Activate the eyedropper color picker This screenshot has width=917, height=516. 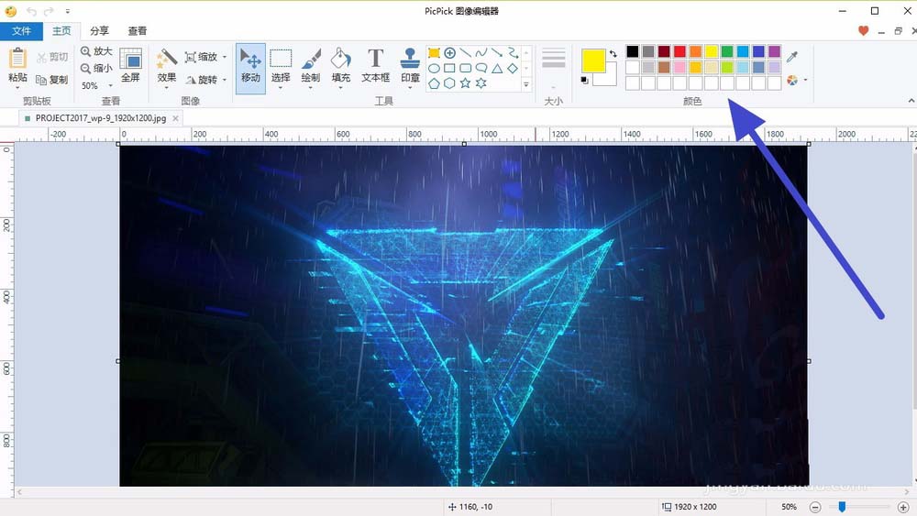(792, 56)
